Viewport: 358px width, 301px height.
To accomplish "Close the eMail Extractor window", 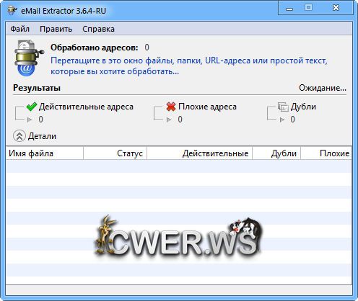I will pyautogui.click(x=336, y=8).
